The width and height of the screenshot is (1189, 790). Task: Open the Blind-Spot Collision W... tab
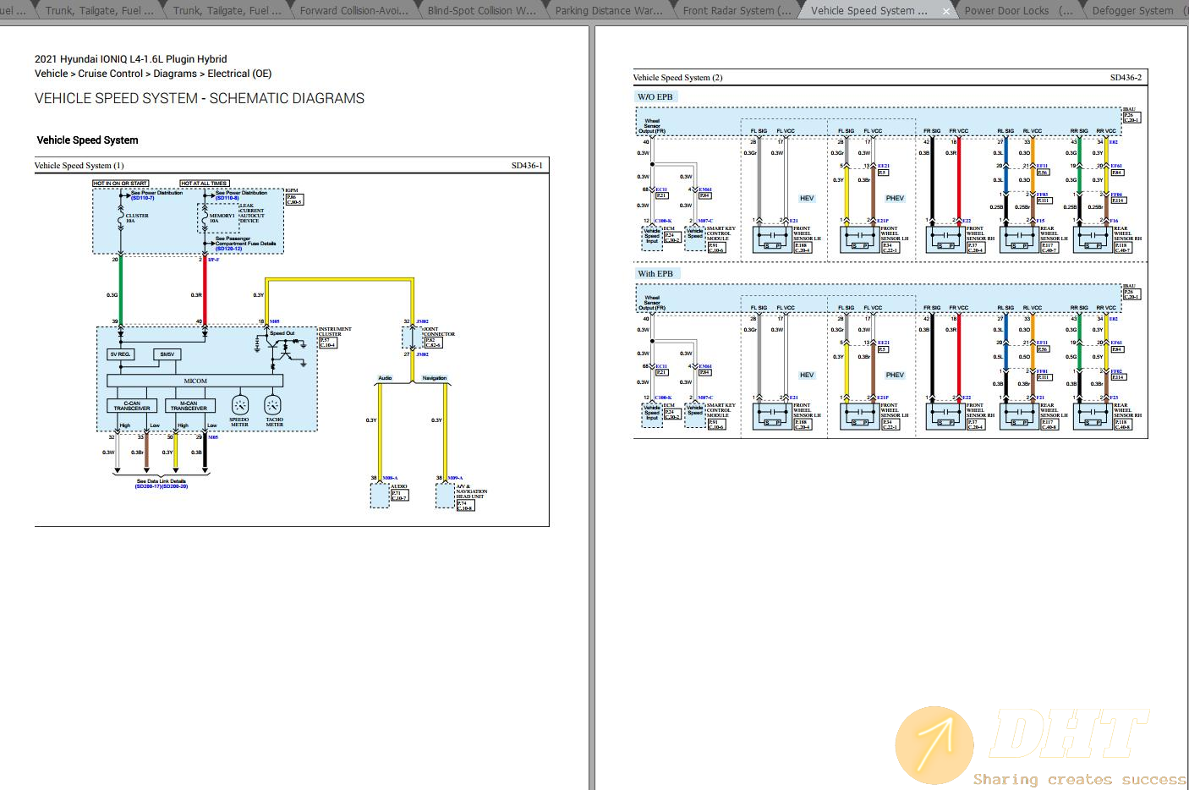(x=481, y=11)
